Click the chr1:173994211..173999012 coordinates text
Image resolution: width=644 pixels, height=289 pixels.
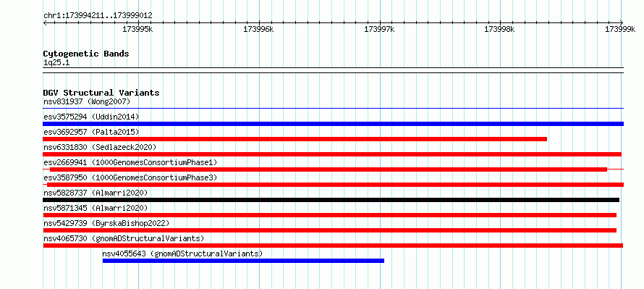click(98, 16)
